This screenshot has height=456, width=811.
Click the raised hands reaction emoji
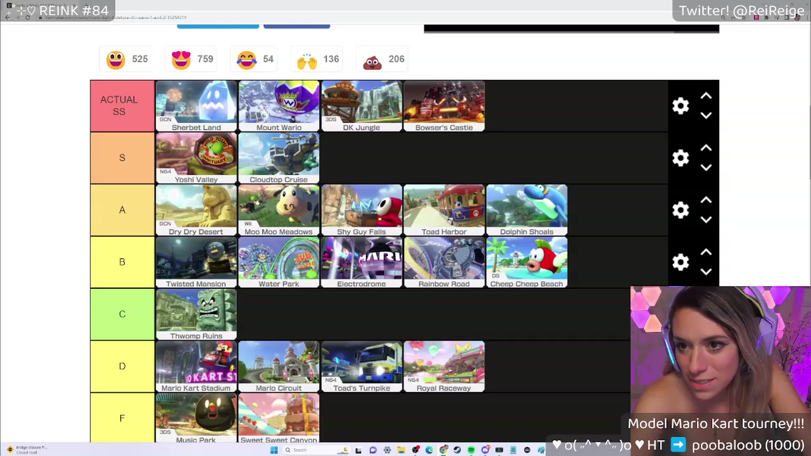tap(307, 61)
